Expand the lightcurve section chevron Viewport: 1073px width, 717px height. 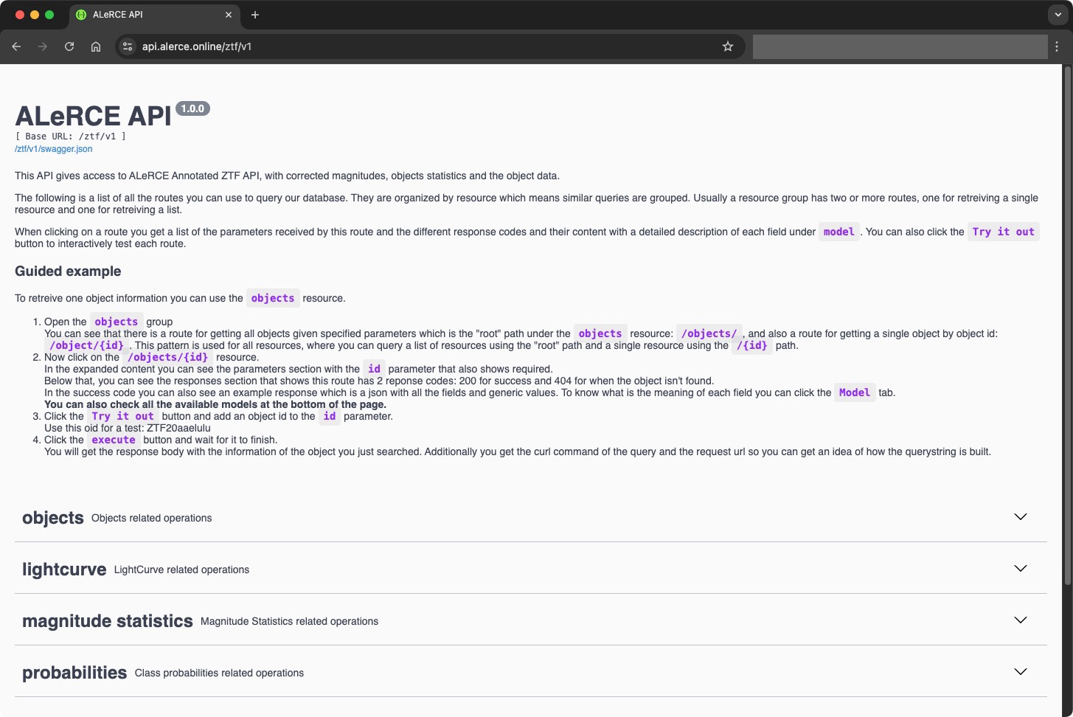coord(1021,569)
